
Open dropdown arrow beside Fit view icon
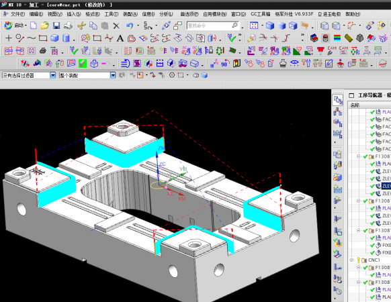pyautogui.click(x=262, y=26)
